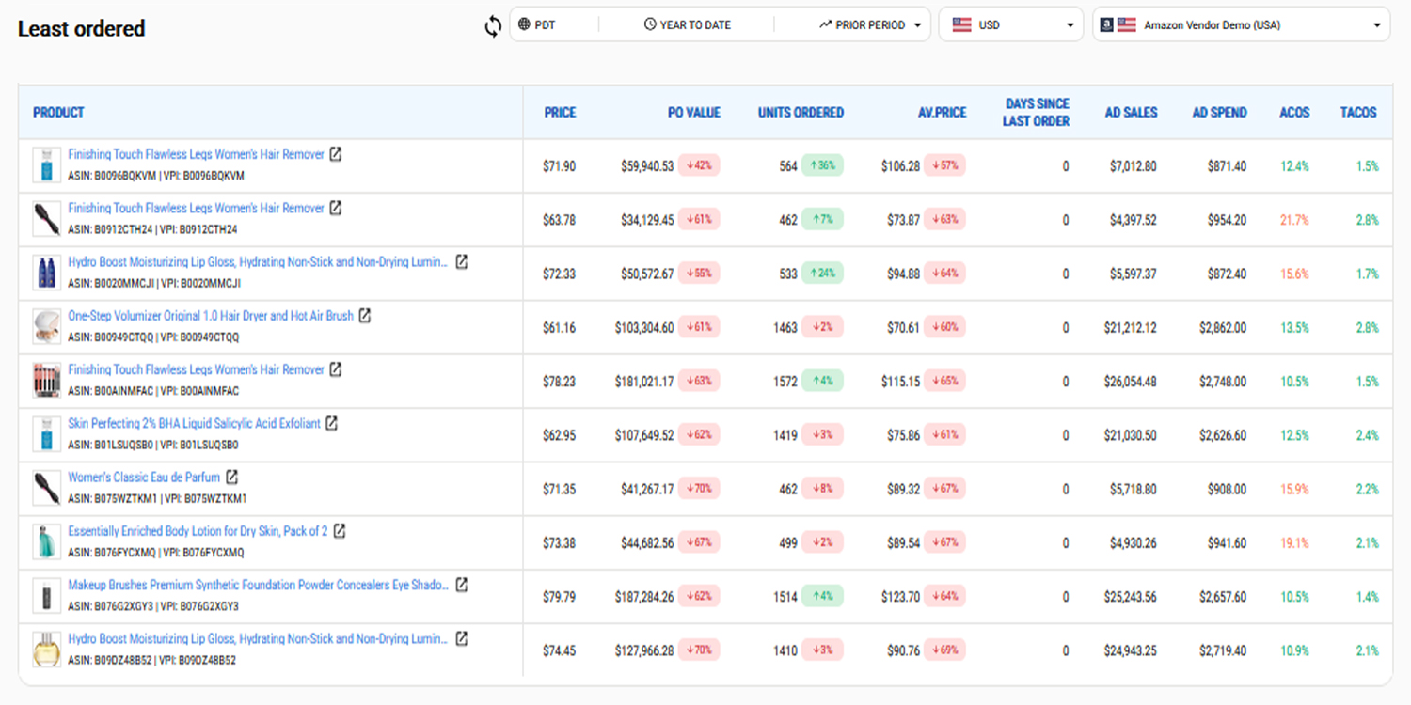Sort by Units Ordered column header
This screenshot has width=1411, height=705.
pyautogui.click(x=801, y=113)
